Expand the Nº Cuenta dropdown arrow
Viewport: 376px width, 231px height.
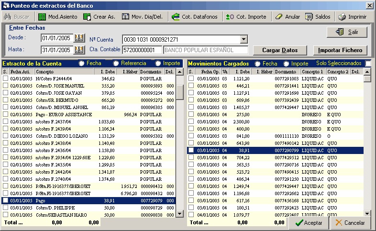coord(243,39)
